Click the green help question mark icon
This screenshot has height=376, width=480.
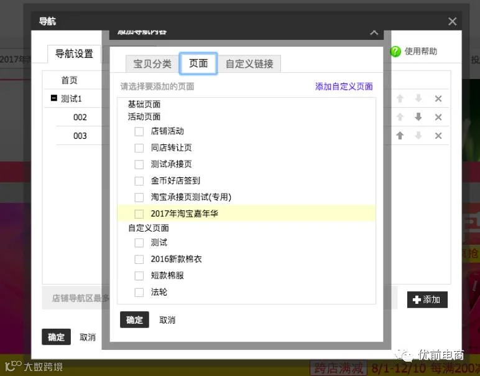(x=395, y=52)
